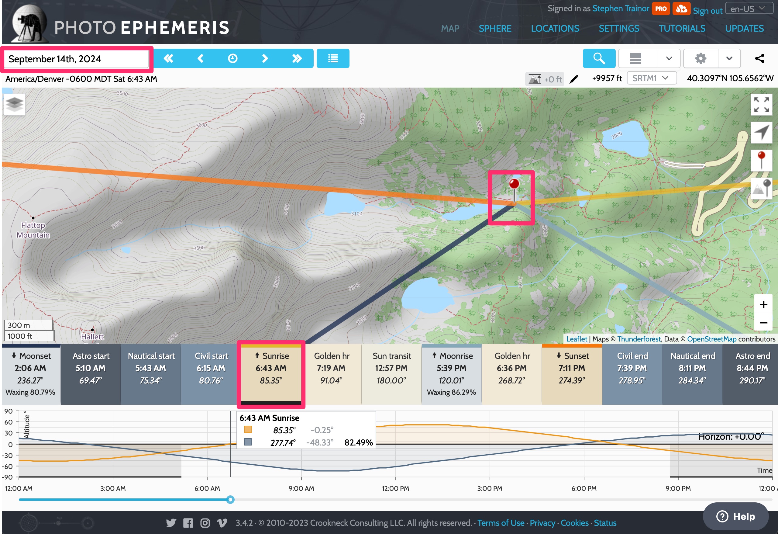Select the Nautical end 8:11 PM event
The width and height of the screenshot is (778, 534).
pyautogui.click(x=692, y=374)
